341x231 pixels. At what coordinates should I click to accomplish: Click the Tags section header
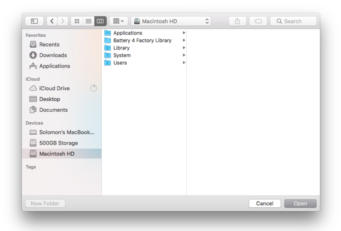31,167
